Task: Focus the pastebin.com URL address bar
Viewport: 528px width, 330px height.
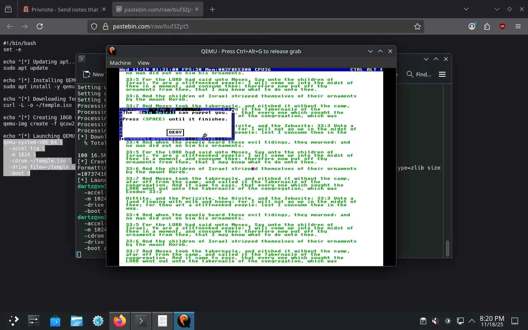Action: pos(256,26)
